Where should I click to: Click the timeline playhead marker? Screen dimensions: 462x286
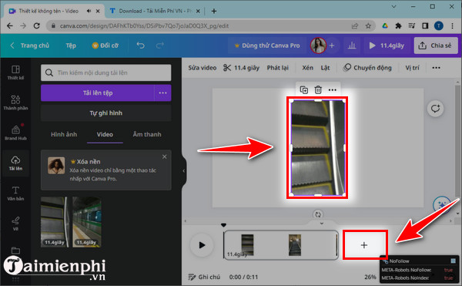[223, 225]
